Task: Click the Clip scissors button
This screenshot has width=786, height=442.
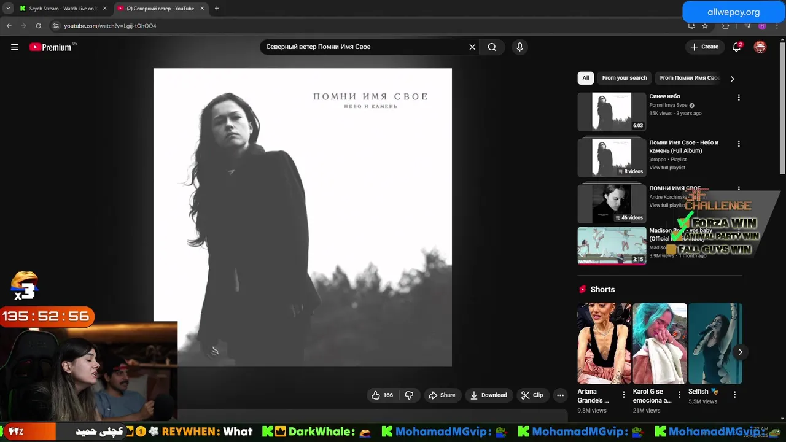Action: [x=532, y=395]
